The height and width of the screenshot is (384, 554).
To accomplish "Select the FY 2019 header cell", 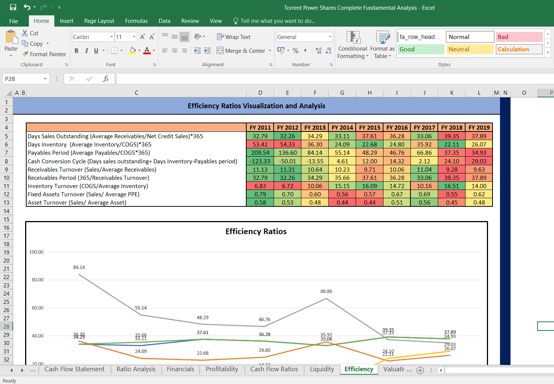I will tap(479, 127).
